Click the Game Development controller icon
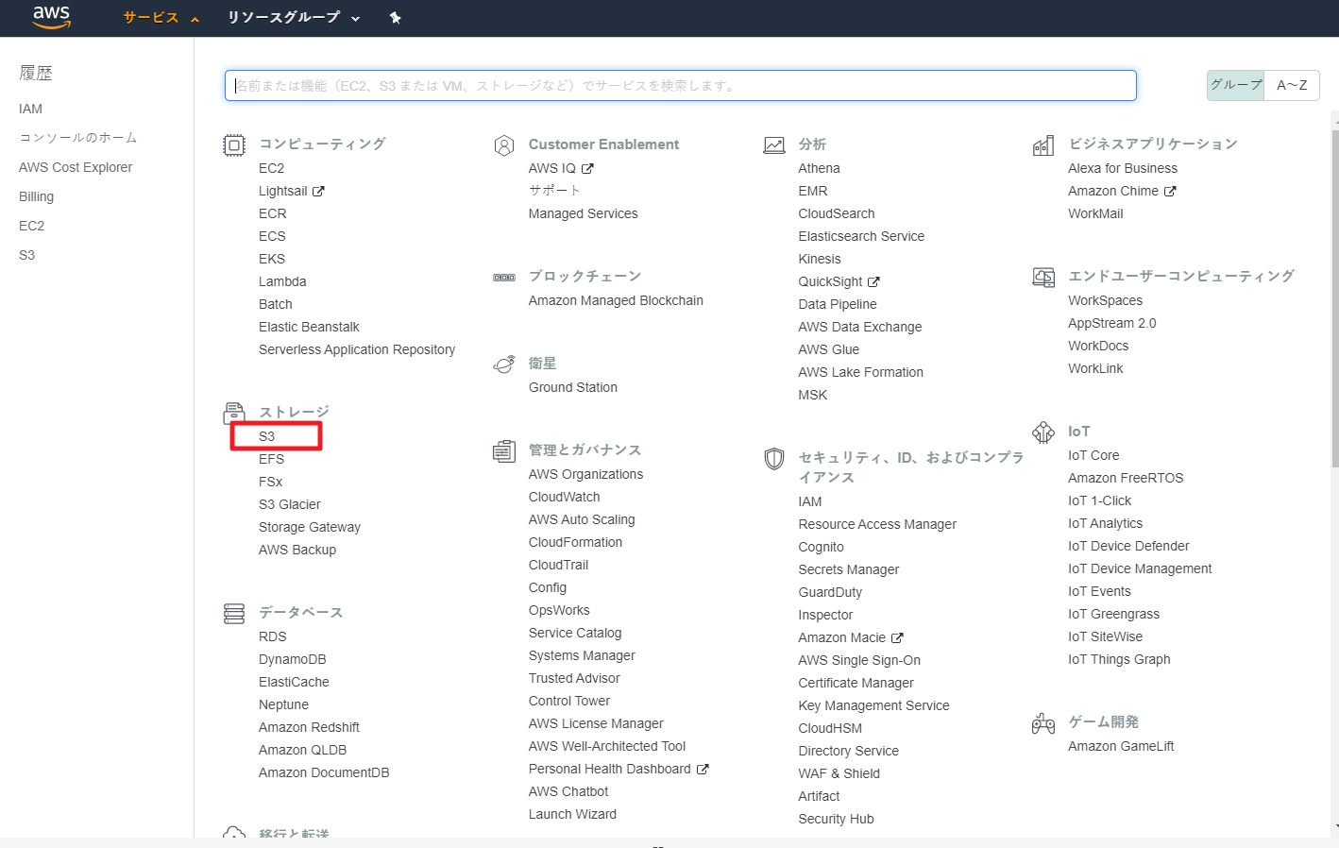The height and width of the screenshot is (848, 1339). [1043, 723]
